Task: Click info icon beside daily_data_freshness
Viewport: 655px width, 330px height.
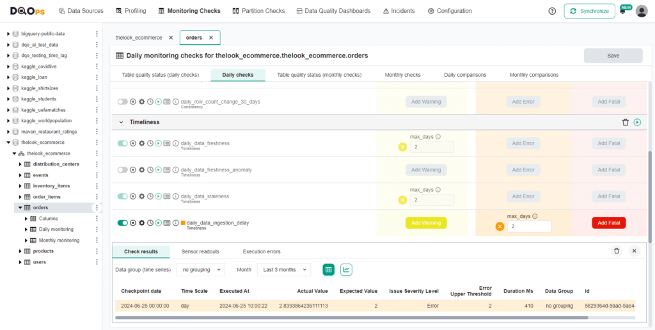Action: 175,143
